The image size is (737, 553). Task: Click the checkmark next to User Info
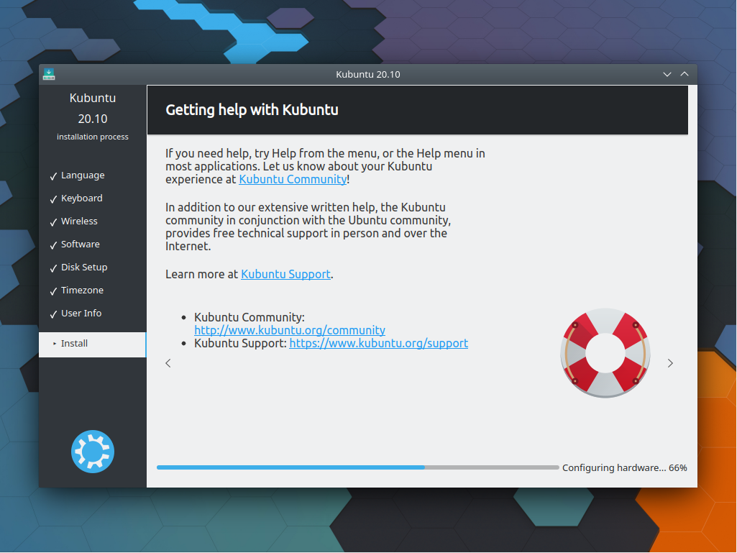coord(53,314)
